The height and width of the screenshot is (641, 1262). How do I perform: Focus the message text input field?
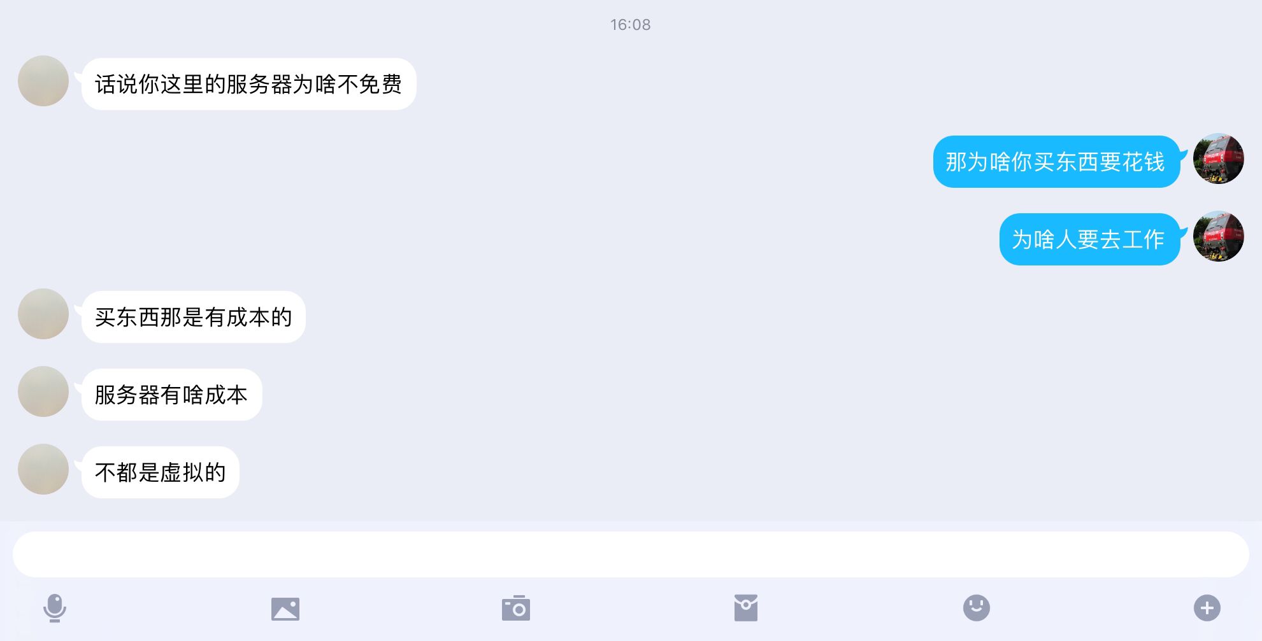[631, 554]
